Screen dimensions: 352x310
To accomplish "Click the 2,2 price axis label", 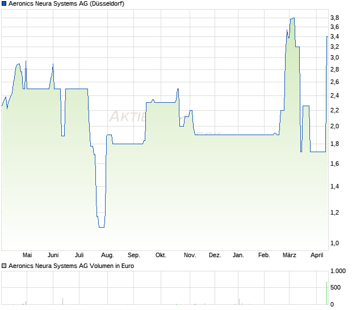I will [x=334, y=110].
